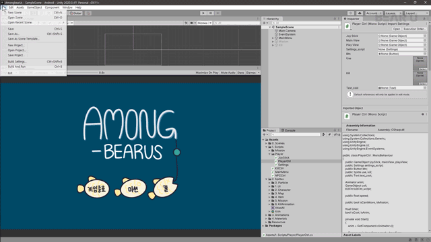Click the Project search by label icon
This screenshot has width=431, height=242.
[329, 134]
